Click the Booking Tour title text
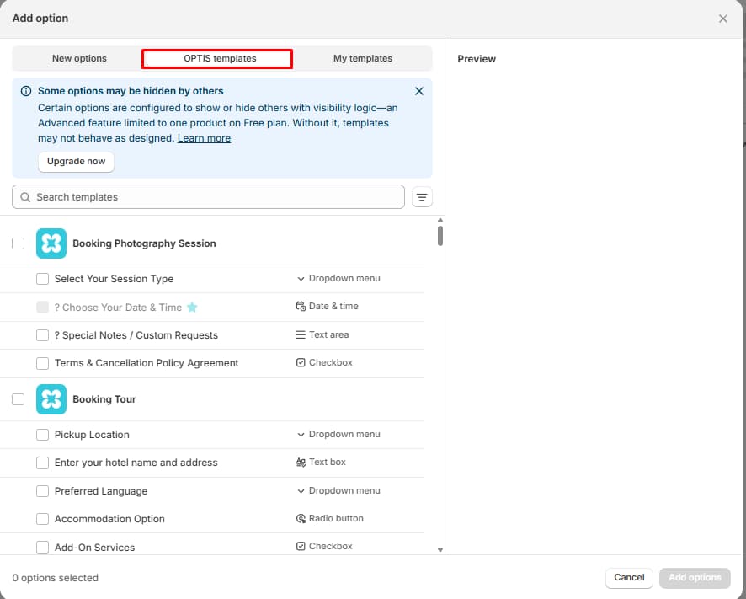 (x=104, y=399)
